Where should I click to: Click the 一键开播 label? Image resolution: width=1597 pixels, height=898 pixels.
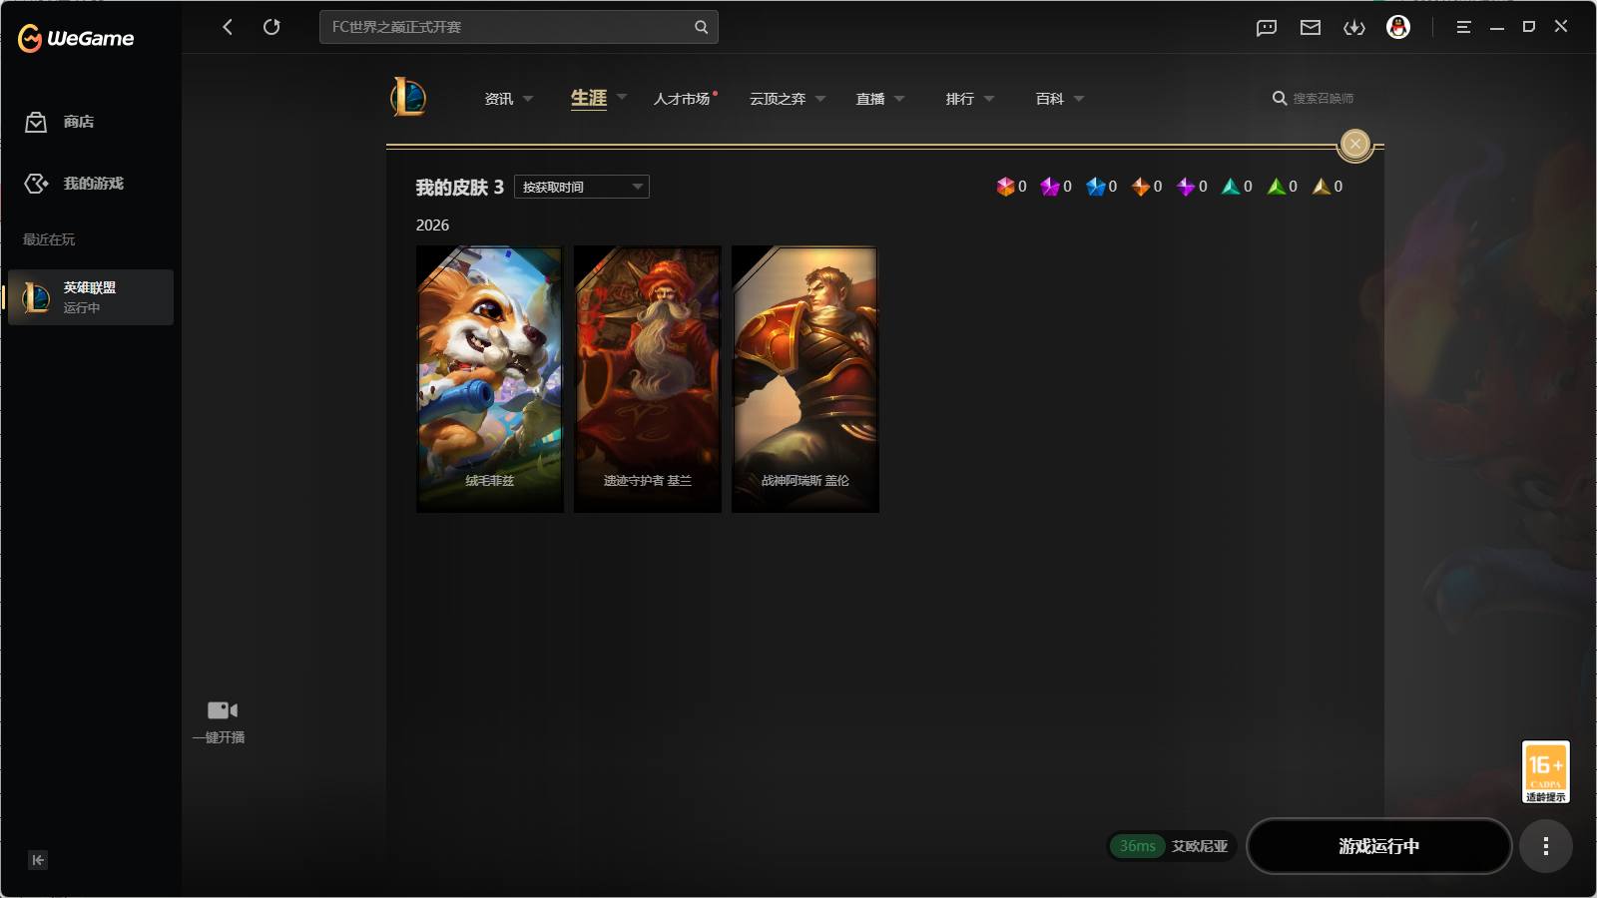(219, 737)
